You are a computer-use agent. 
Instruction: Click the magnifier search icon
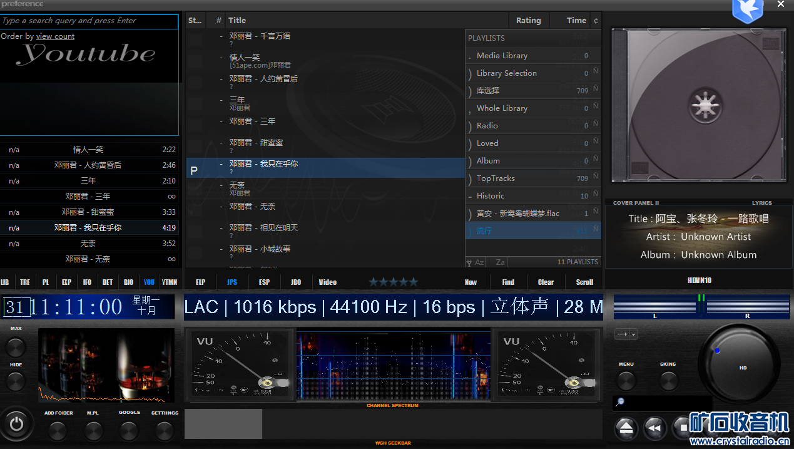[x=620, y=402]
